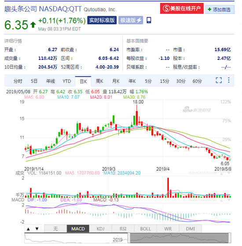
Task: Click the DEA: -1.03 label
Action: 71,200
